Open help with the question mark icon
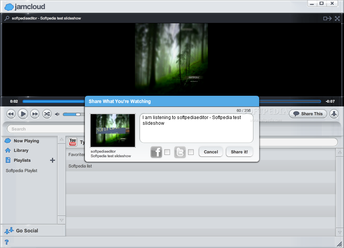Viewport: 344px width, 248px height. (7, 242)
